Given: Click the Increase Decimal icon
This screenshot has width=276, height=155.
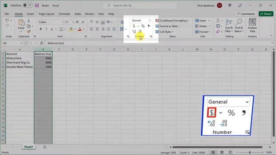Looking at the screenshot, I should coord(134,31).
